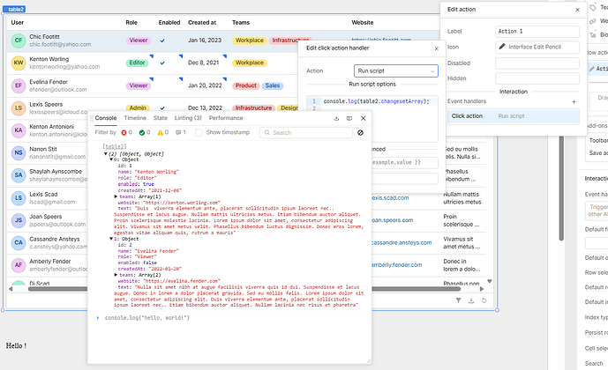Toggle Enabled checkmark in Admin row
The width and height of the screenshot is (608, 370).
[162, 108]
